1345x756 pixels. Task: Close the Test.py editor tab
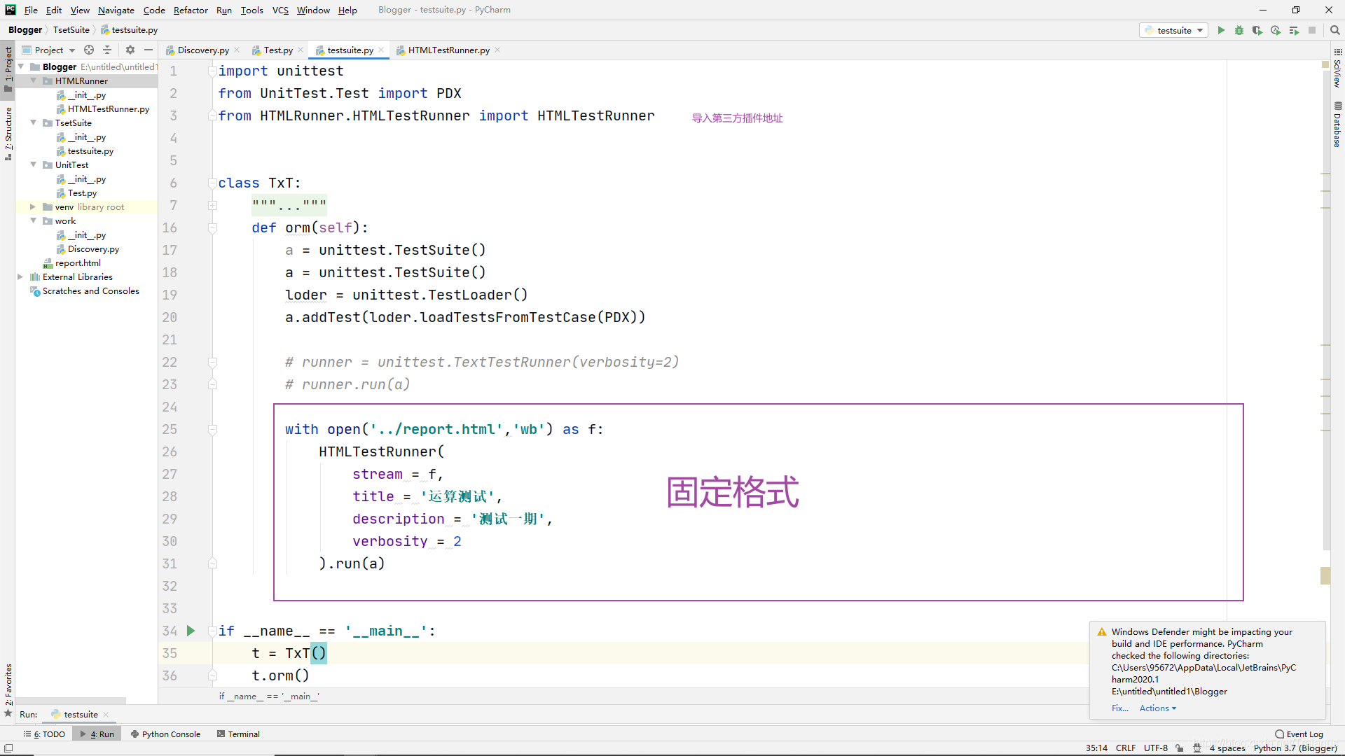point(301,50)
